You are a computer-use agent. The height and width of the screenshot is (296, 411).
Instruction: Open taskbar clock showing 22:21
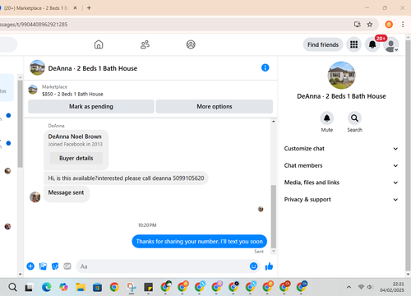pyautogui.click(x=392, y=287)
